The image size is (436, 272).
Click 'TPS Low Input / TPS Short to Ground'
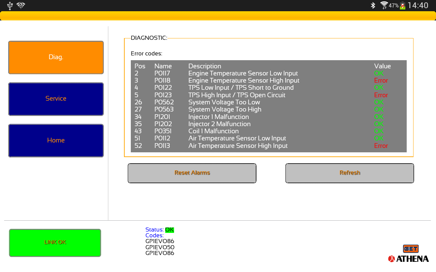(x=241, y=88)
